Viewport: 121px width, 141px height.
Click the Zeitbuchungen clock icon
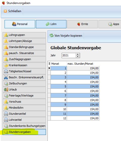(x=6, y=83)
